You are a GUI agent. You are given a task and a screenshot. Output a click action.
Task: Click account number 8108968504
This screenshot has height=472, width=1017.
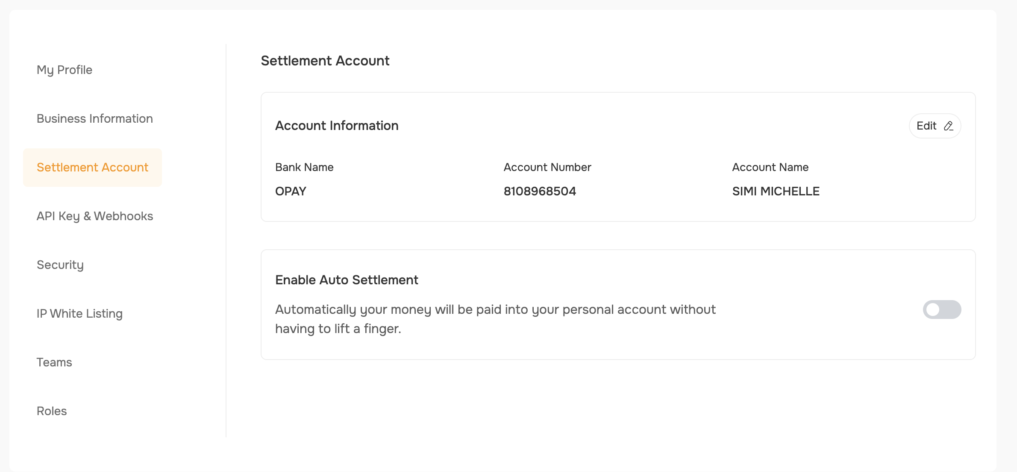click(x=539, y=191)
